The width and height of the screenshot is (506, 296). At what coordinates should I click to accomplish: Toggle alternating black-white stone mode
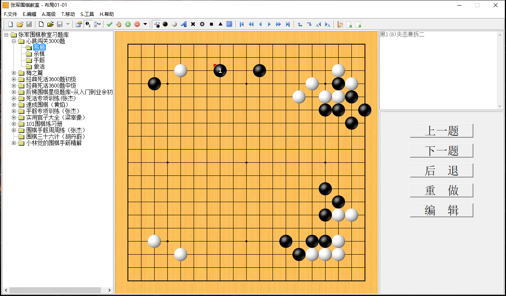[x=156, y=24]
